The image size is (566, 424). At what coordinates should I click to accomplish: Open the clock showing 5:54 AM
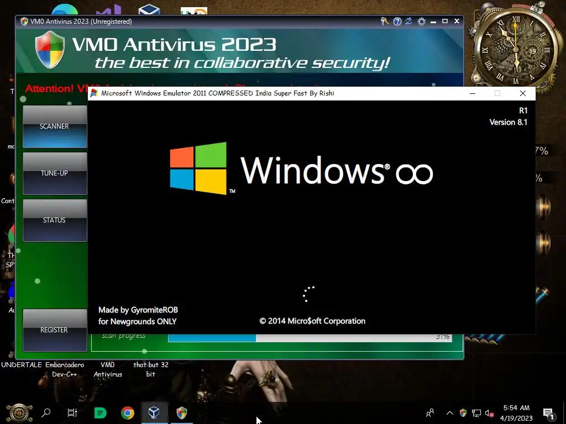(516, 413)
